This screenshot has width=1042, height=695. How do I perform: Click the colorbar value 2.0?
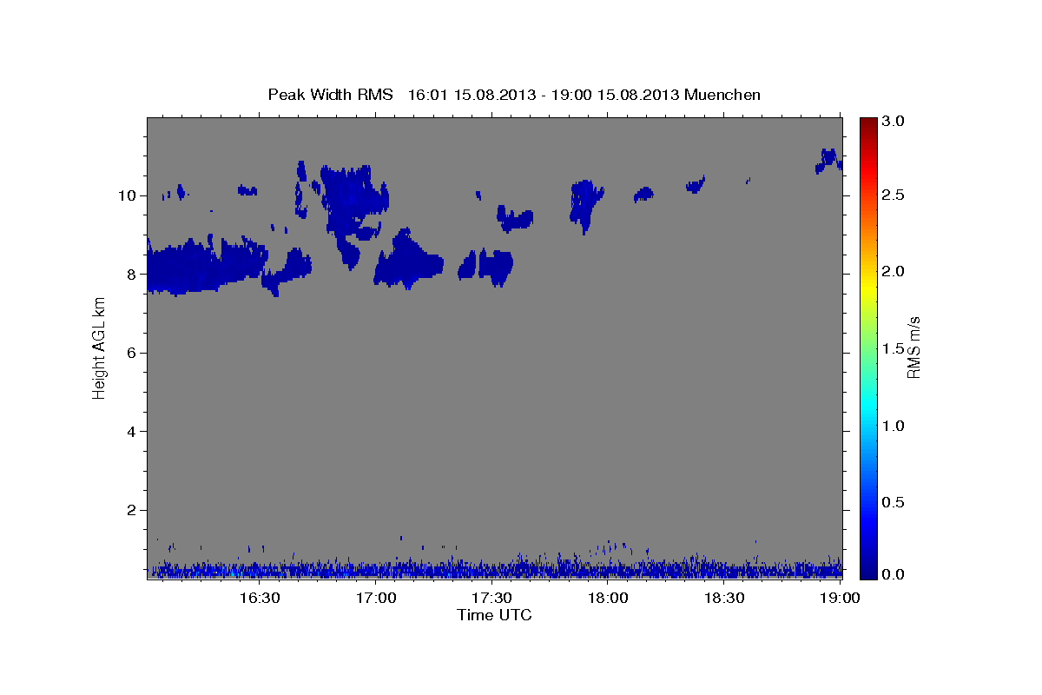tap(894, 272)
